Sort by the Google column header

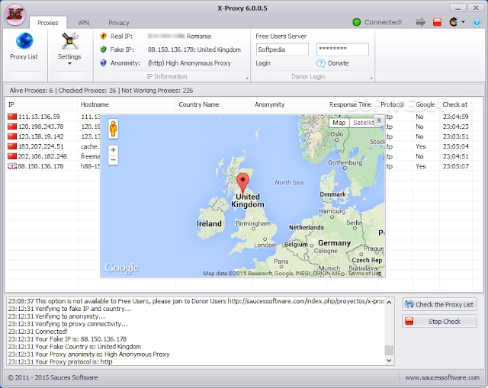coord(425,104)
